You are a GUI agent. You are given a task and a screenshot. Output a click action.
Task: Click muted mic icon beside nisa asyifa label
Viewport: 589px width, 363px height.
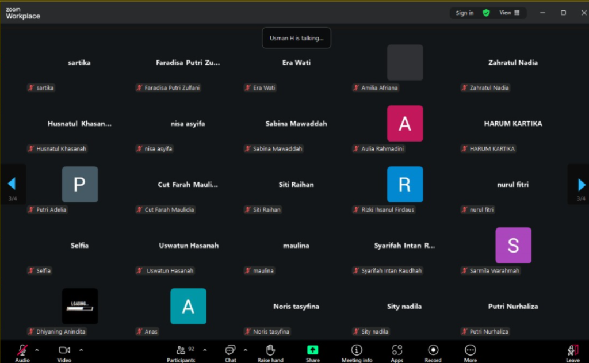point(139,148)
